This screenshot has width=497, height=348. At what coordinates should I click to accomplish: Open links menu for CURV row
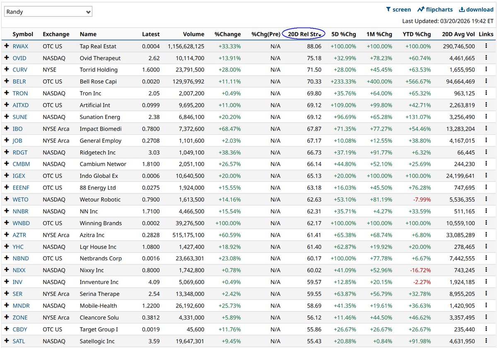coord(486,69)
